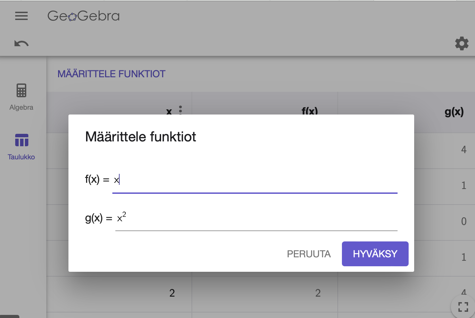Click the f(x) input field
The image size is (475, 318).
click(x=255, y=180)
